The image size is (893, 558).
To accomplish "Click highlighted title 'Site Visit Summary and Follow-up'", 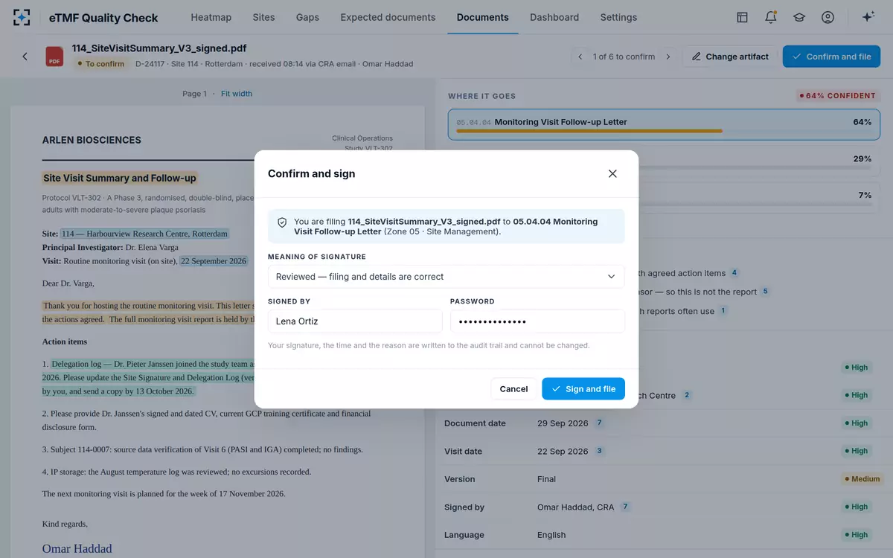I will click(x=120, y=179).
